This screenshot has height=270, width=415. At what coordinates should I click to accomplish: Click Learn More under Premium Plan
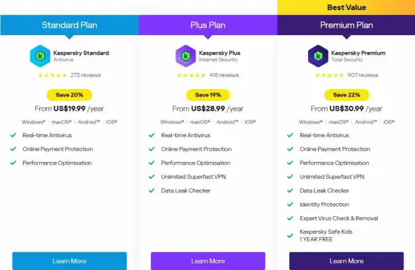coord(347,261)
